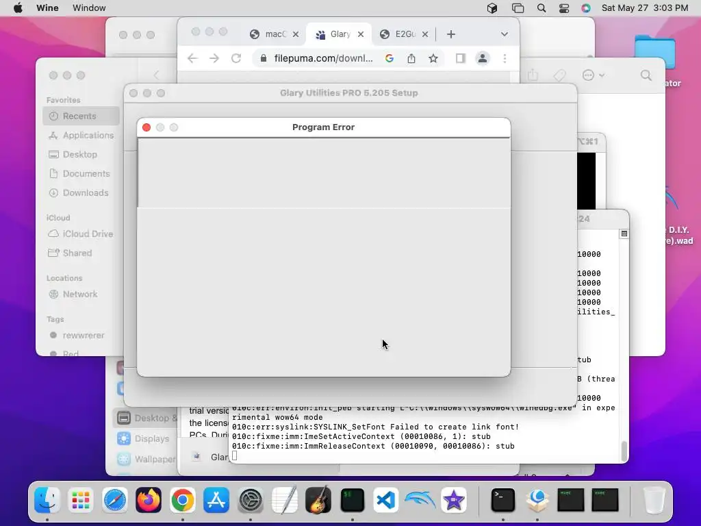The image size is (701, 526).
Task: Open Terminal from the Dock
Action: pyautogui.click(x=503, y=500)
